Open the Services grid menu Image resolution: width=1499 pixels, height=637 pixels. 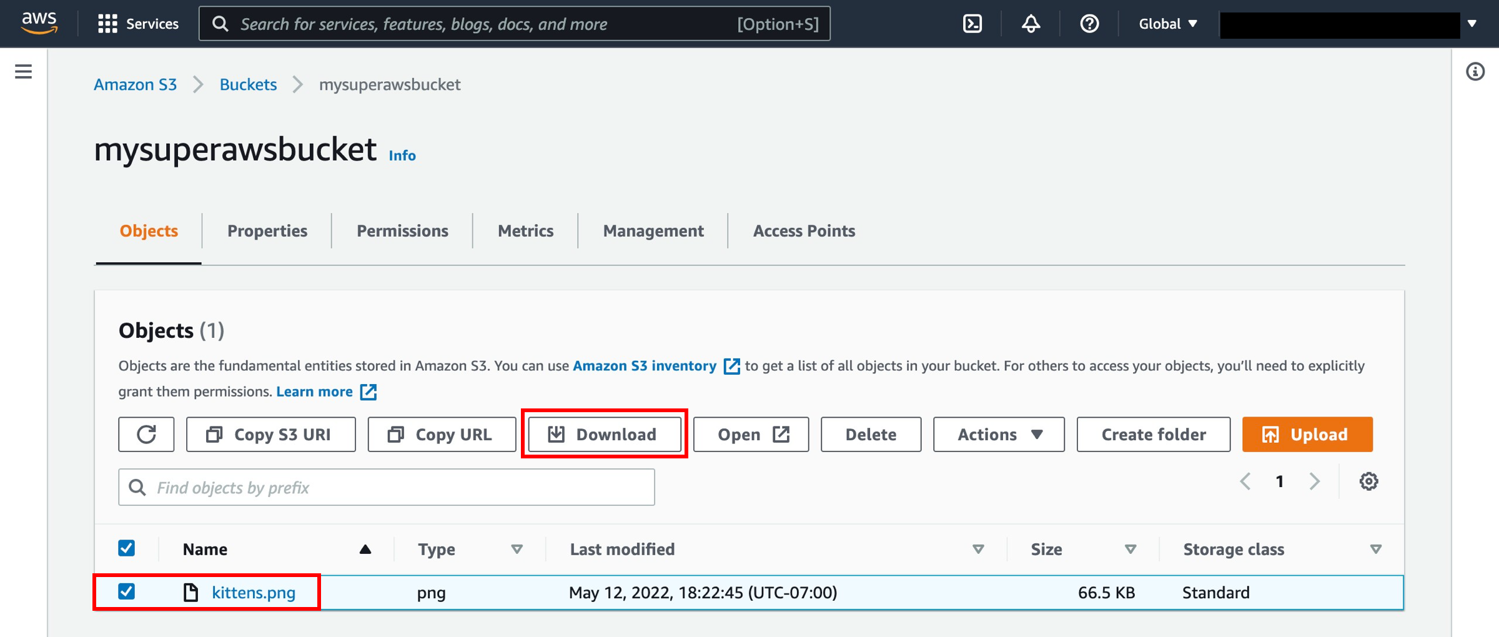(x=138, y=24)
